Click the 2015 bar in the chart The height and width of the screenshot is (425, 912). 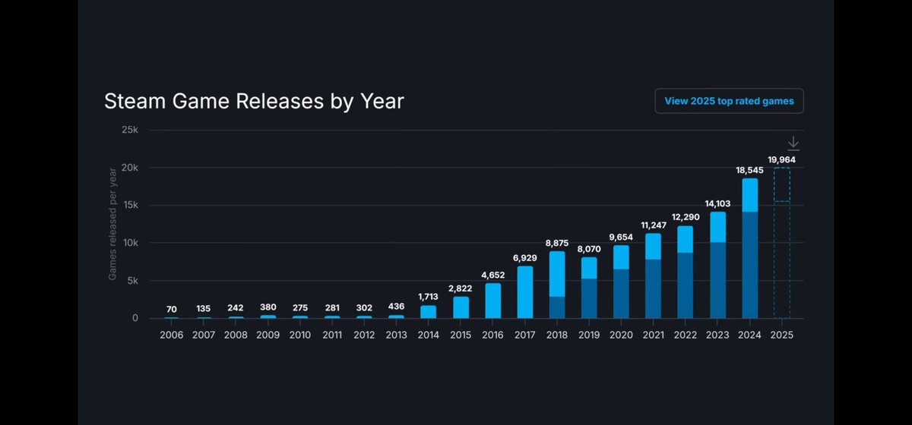(461, 307)
